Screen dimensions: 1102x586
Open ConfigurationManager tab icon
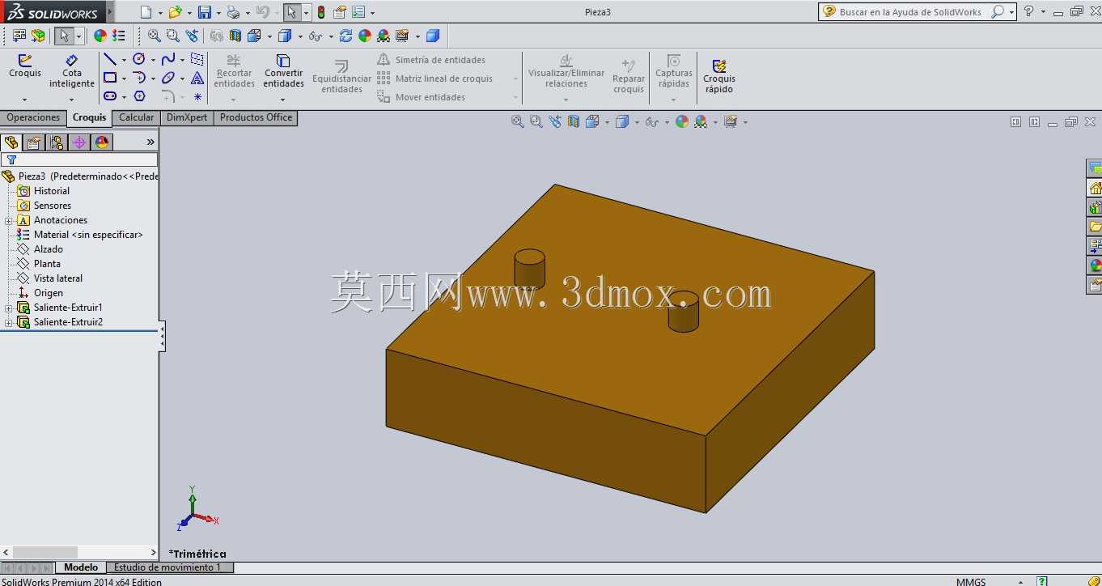click(57, 142)
